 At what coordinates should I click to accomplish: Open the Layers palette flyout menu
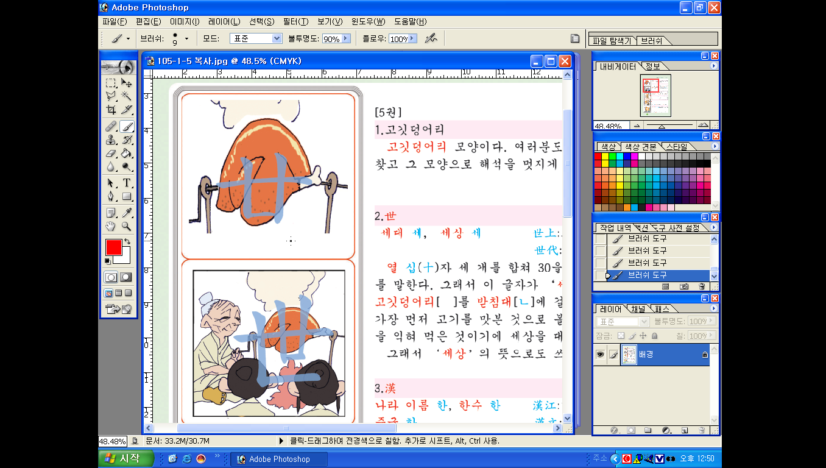click(715, 309)
